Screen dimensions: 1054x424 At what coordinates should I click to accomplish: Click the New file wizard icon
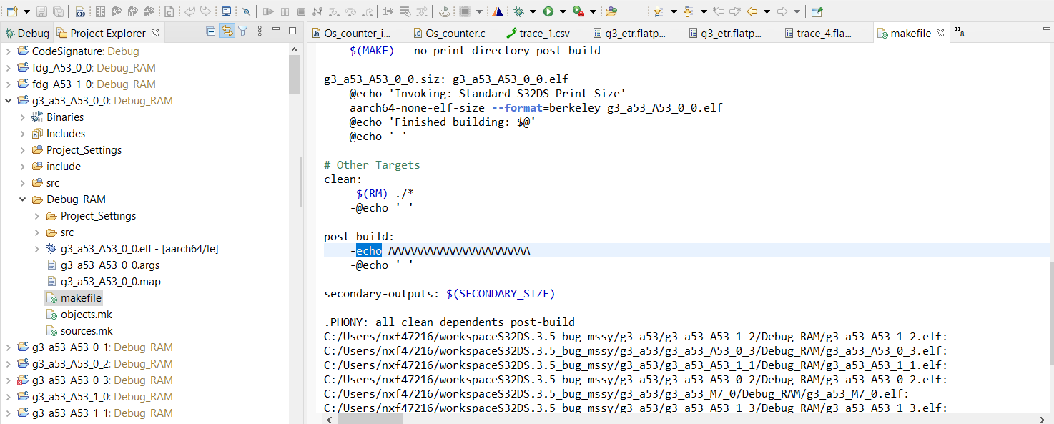[x=12, y=11]
